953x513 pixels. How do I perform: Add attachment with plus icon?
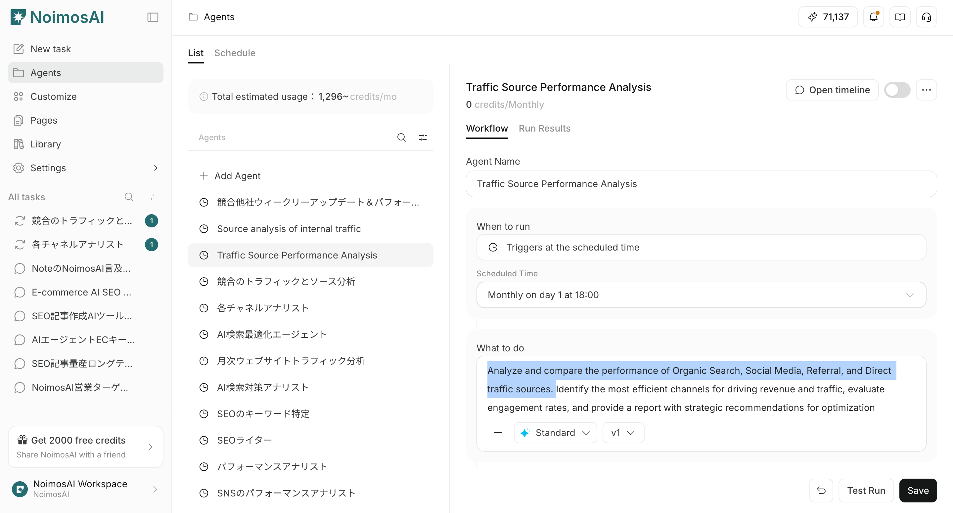click(x=498, y=432)
